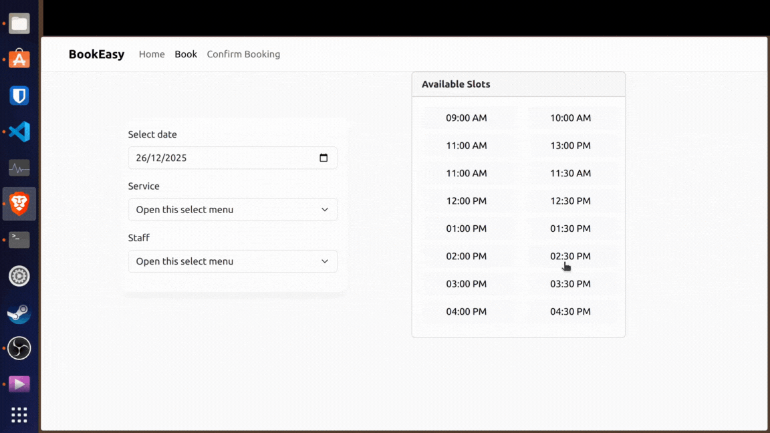Select the 02:00 PM slot

[x=467, y=257]
